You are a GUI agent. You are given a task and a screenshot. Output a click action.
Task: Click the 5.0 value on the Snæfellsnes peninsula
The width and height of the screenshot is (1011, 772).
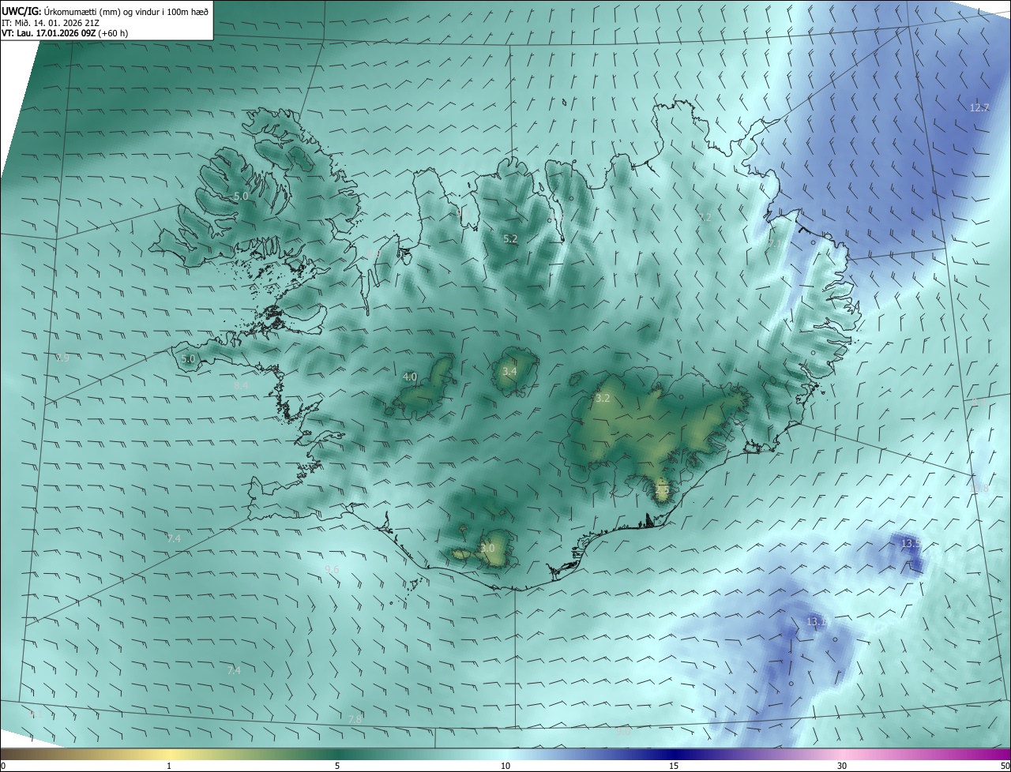(188, 358)
